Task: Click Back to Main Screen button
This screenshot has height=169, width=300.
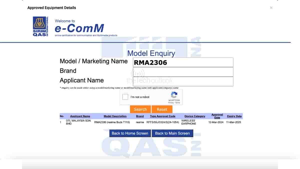Action: tap(172, 133)
